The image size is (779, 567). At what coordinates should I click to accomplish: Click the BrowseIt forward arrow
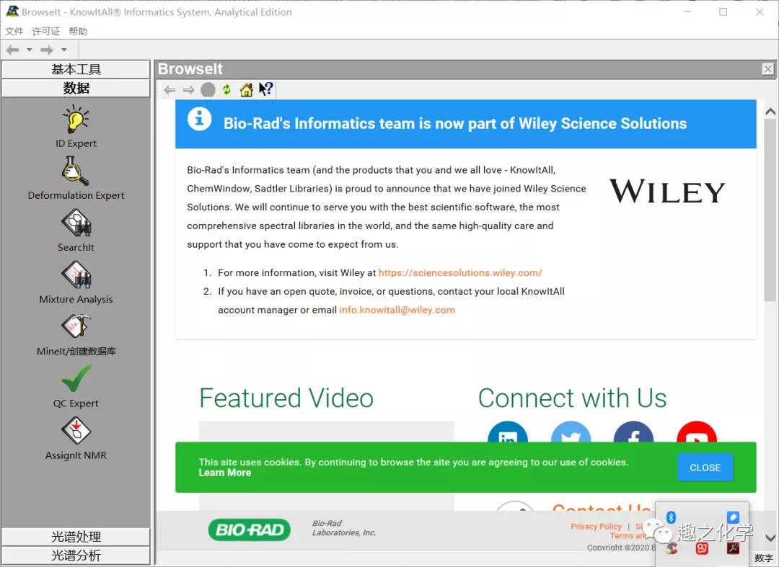pyautogui.click(x=188, y=90)
